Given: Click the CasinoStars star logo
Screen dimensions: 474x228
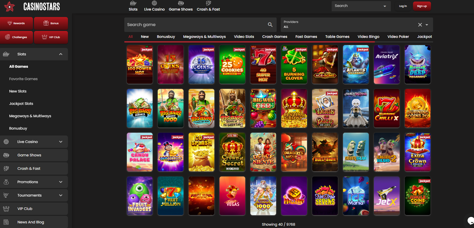Looking at the screenshot, I should 10,6.
